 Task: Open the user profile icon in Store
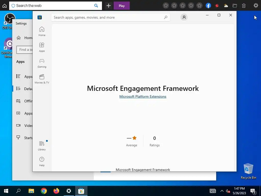(x=184, y=17)
